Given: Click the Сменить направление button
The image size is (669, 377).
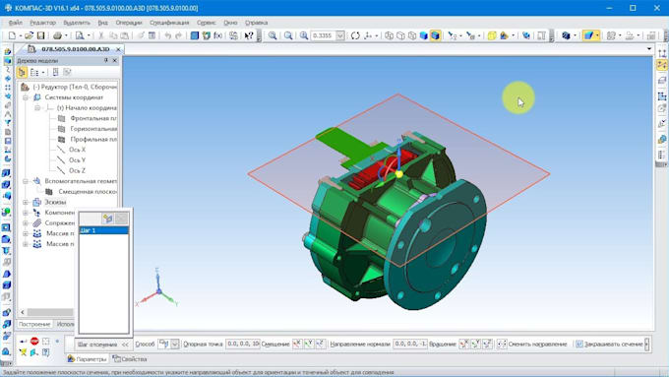Looking at the screenshot, I should [x=532, y=344].
